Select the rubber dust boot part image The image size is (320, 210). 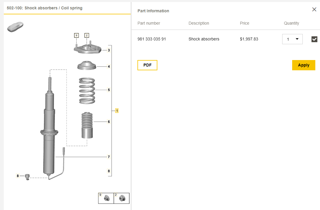pos(87,125)
